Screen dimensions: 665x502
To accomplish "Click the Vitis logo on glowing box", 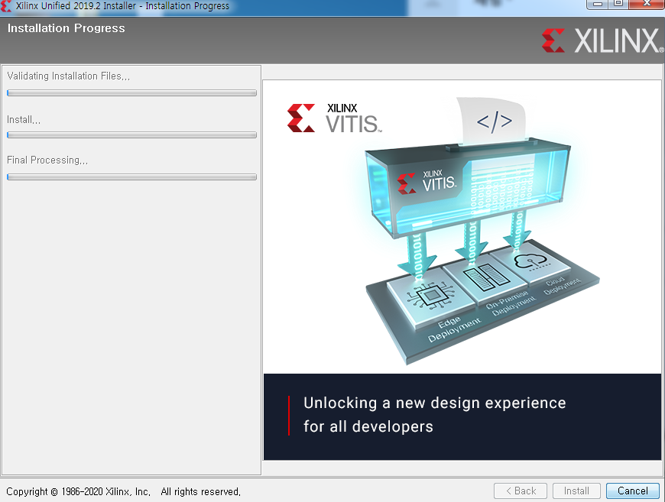I will coord(427,183).
